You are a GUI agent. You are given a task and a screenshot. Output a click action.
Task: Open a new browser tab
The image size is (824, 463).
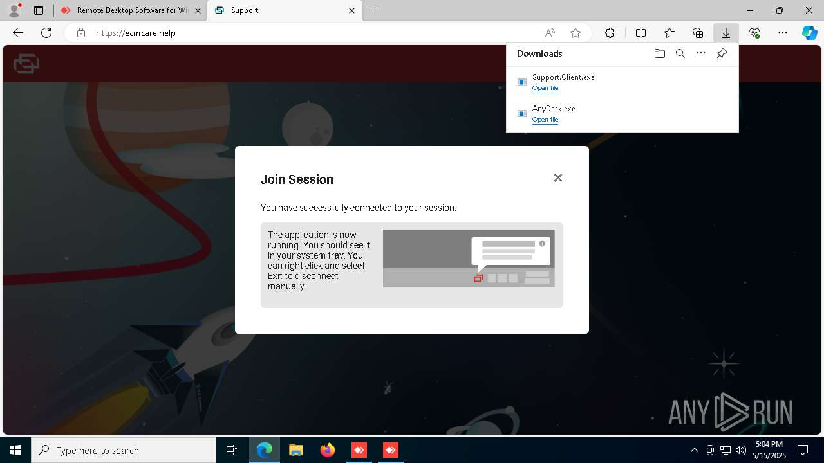point(373,10)
